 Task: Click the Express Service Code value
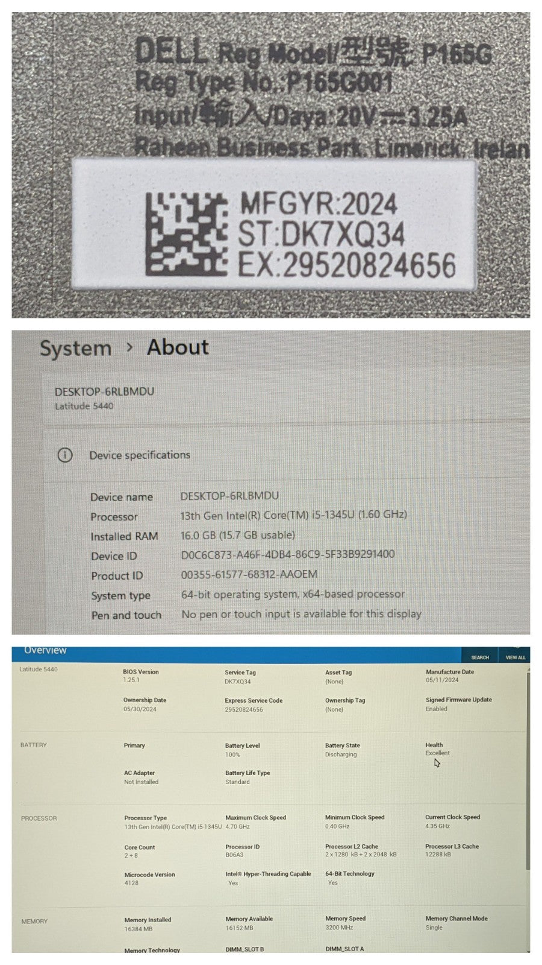(244, 710)
